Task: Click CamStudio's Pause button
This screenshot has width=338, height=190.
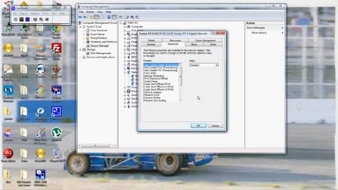Action: [22, 20]
